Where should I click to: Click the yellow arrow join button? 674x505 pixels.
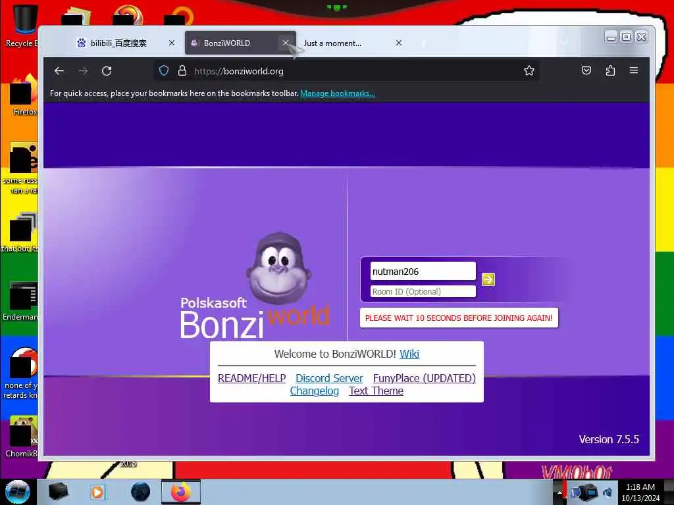(x=488, y=279)
